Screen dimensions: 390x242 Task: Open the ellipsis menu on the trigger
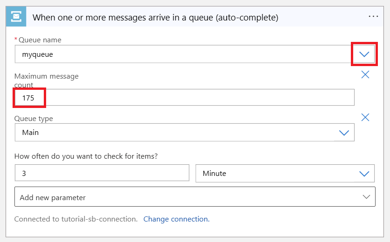click(x=374, y=16)
